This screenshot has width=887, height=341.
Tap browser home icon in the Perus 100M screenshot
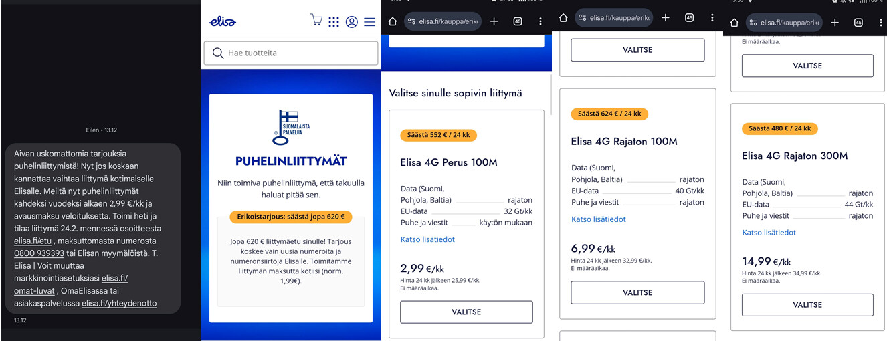point(393,21)
